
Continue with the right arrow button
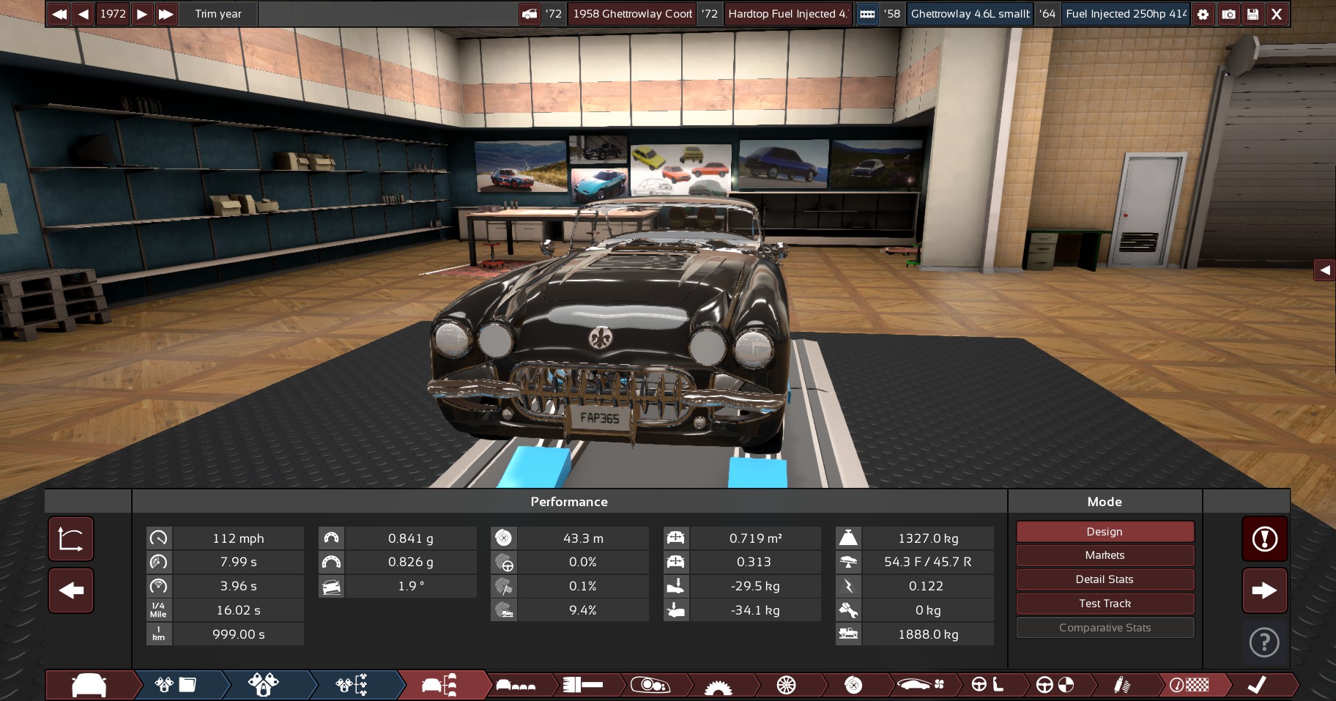click(x=1264, y=590)
